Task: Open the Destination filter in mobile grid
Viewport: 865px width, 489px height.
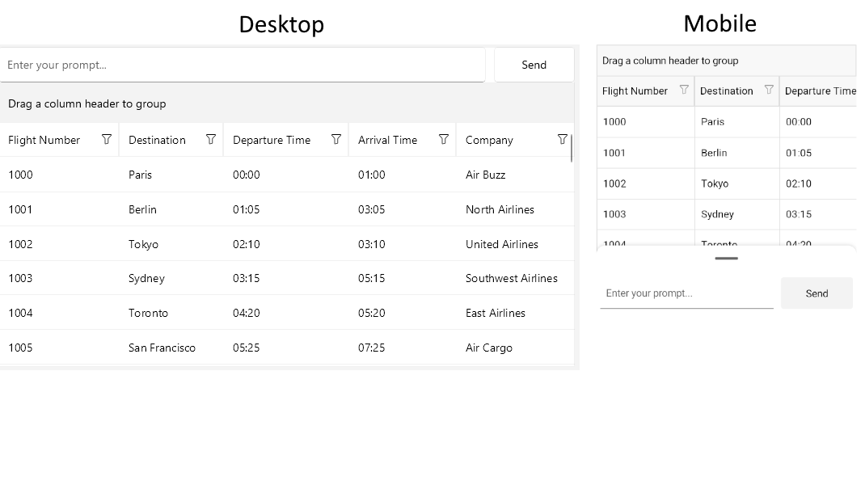Action: pos(770,90)
